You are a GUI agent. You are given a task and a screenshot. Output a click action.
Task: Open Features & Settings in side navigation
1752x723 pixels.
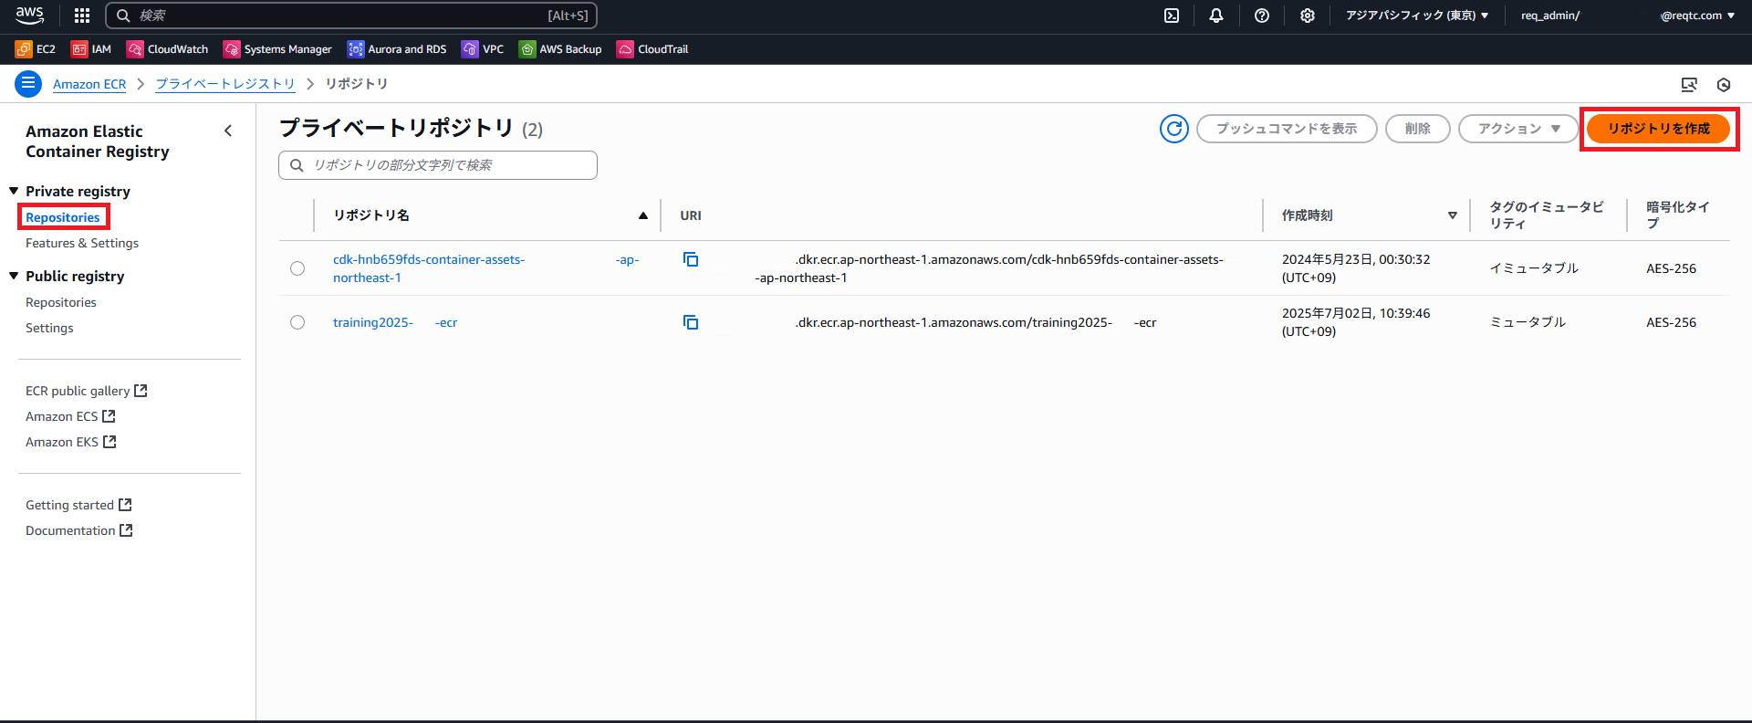click(82, 243)
